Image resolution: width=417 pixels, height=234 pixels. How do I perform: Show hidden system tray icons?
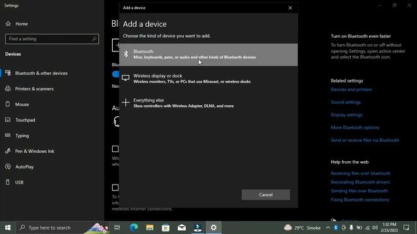pyautogui.click(x=328, y=227)
